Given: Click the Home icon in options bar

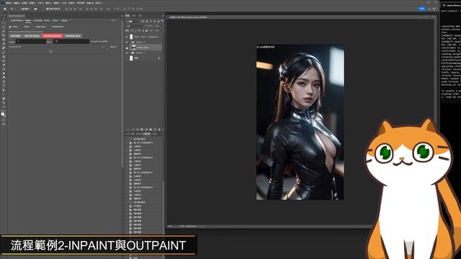Looking at the screenshot, I should 5,9.
